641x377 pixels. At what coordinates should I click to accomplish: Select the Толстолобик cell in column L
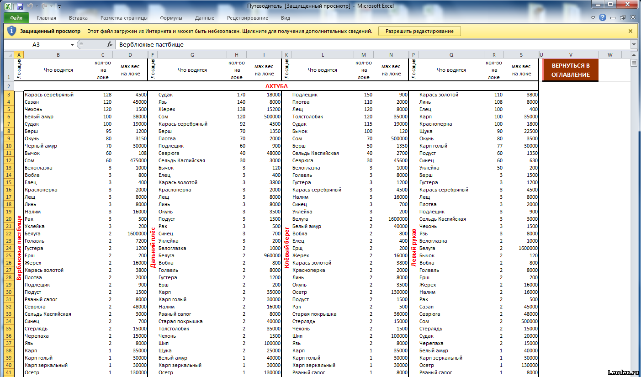coord(323,117)
